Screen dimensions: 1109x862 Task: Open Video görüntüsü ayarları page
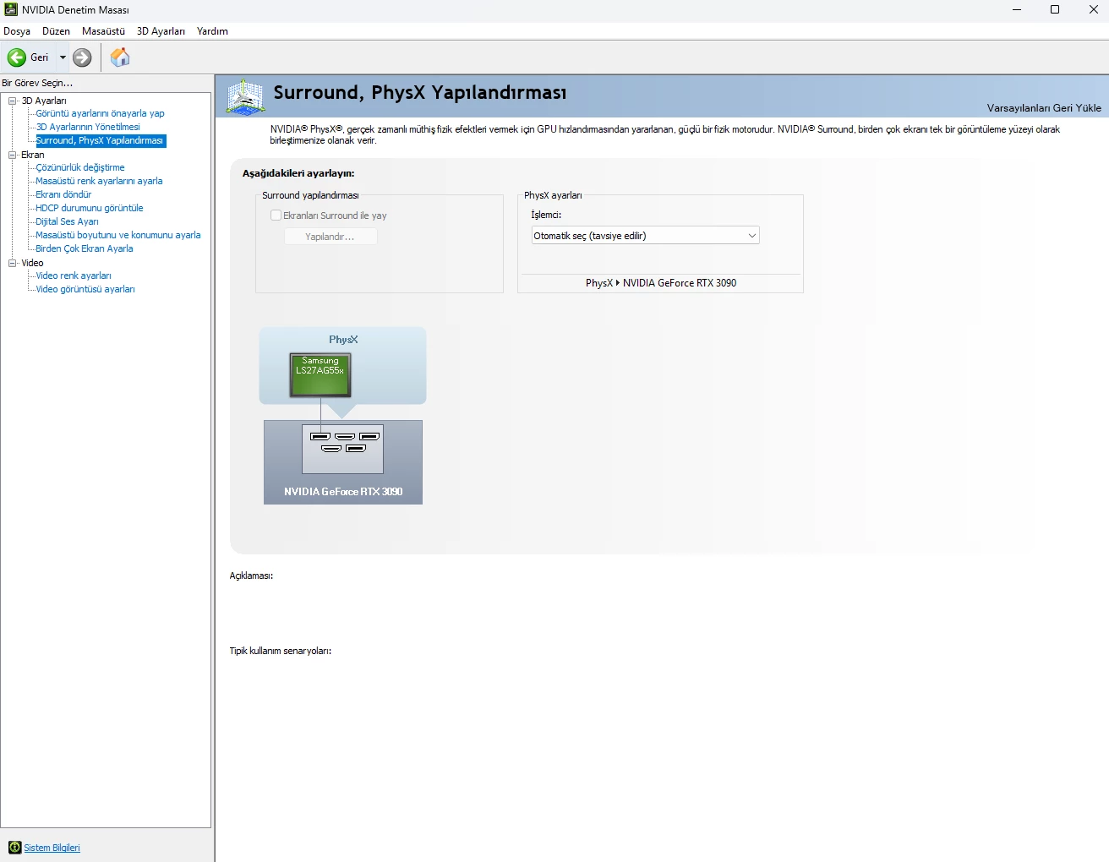coord(85,289)
